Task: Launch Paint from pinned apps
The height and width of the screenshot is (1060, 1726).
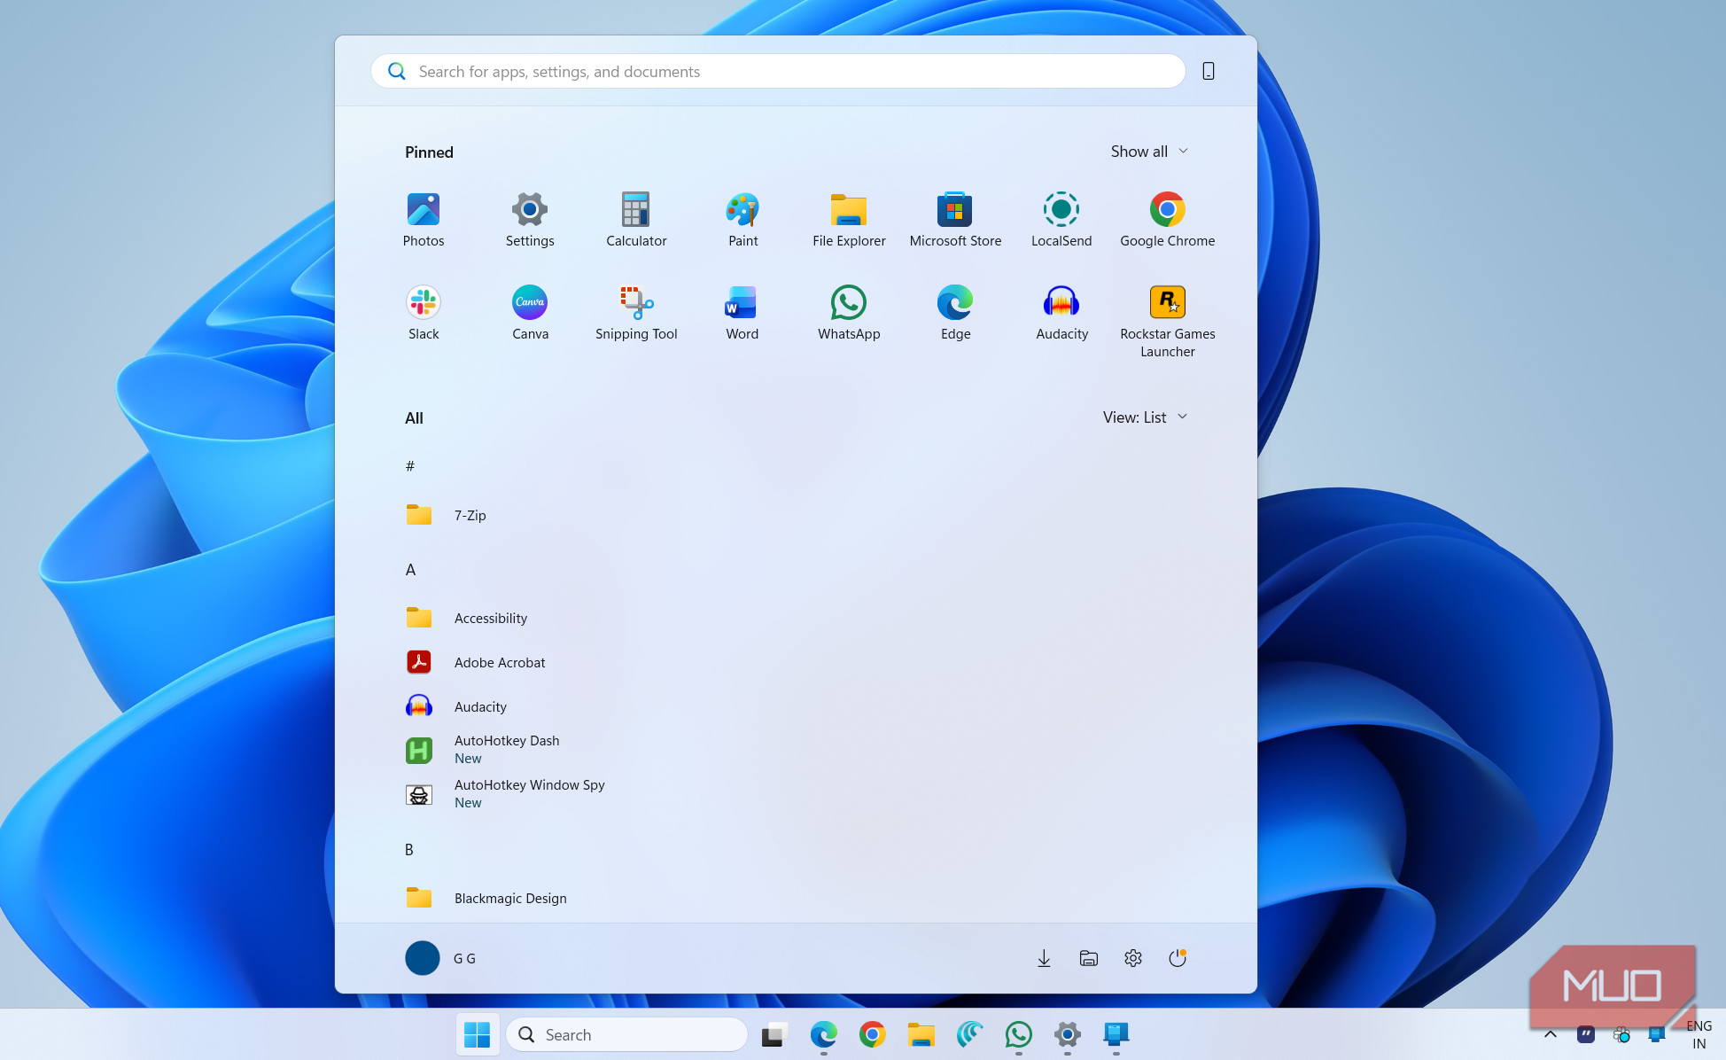Action: pyautogui.click(x=742, y=220)
